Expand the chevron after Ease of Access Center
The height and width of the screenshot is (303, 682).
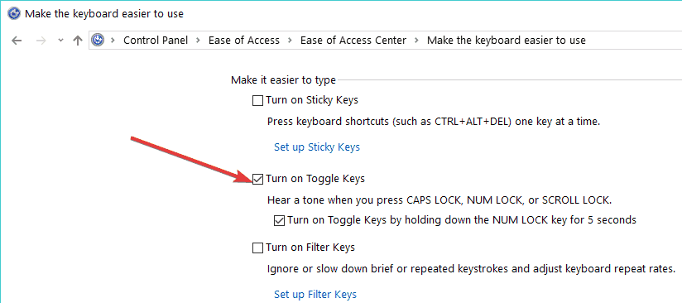(416, 41)
